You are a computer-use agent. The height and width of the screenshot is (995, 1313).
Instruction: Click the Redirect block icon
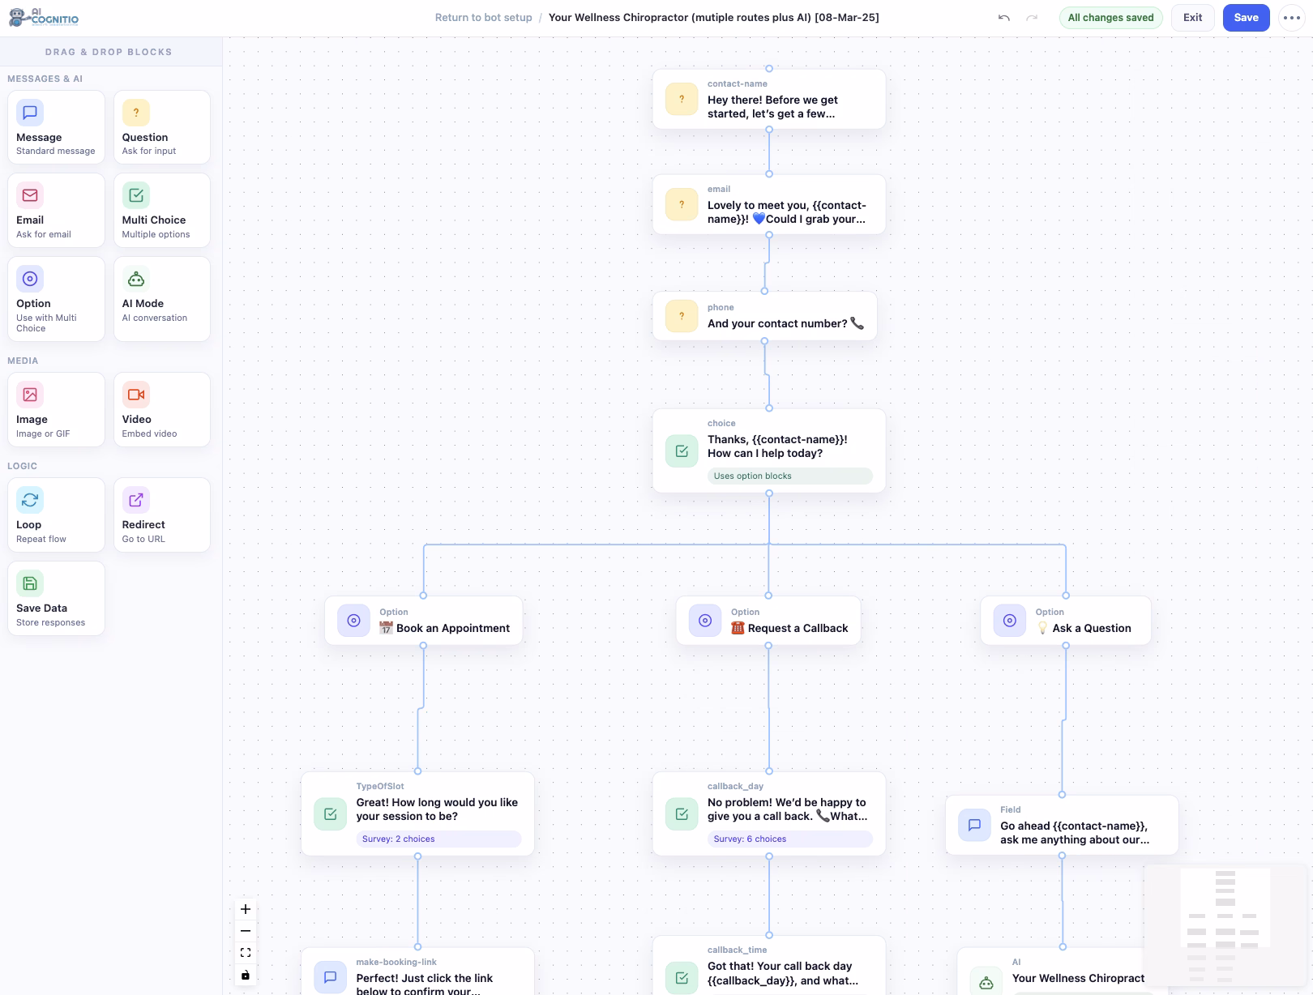pyautogui.click(x=136, y=500)
